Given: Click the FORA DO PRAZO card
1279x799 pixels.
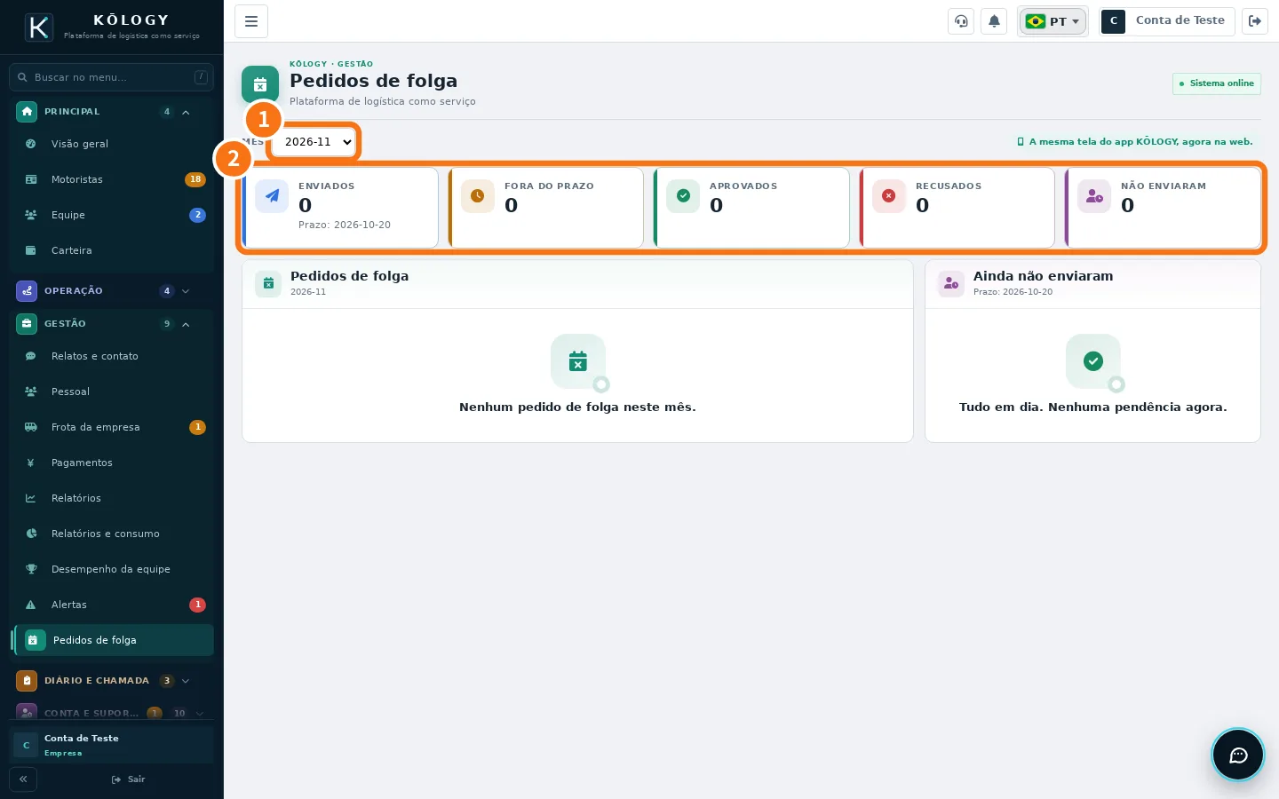Looking at the screenshot, I should (x=546, y=208).
